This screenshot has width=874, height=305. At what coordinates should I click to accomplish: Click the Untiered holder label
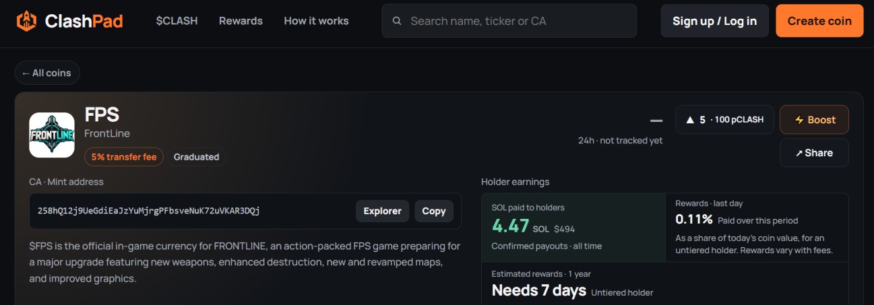622,293
